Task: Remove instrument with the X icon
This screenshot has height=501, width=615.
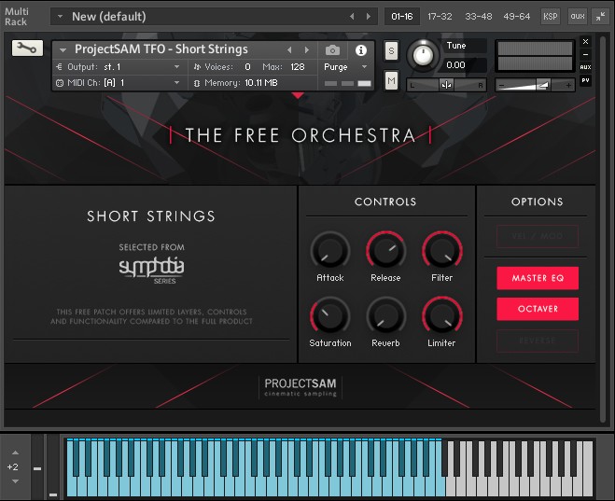Action: [x=585, y=42]
